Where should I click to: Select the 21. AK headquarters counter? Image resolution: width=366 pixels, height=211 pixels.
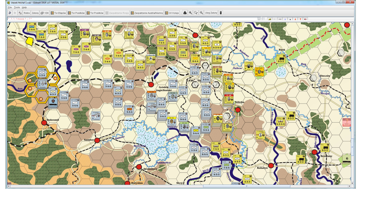228,99
